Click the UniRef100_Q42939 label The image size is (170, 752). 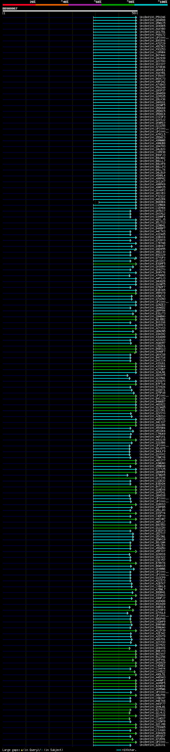tap(152, 58)
